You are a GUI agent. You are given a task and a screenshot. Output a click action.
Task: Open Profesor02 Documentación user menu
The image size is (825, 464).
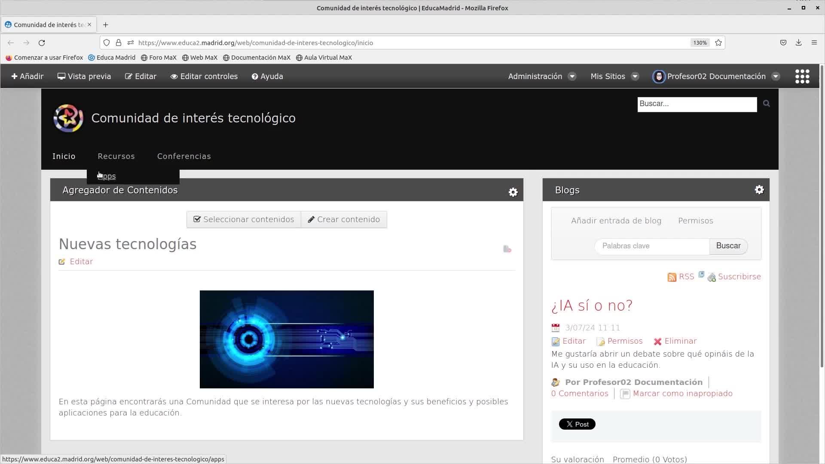pyautogui.click(x=716, y=76)
